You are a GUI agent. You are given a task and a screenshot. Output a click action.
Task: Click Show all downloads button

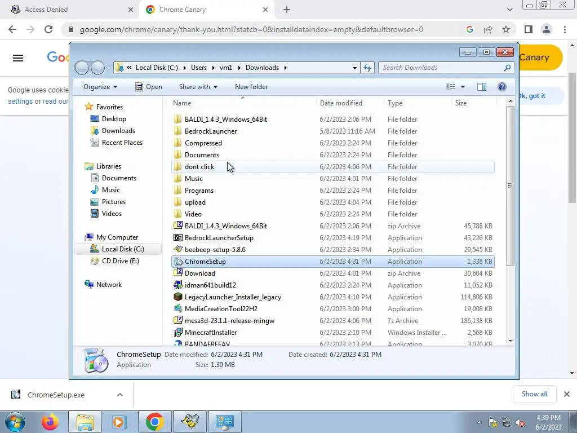[x=534, y=394]
